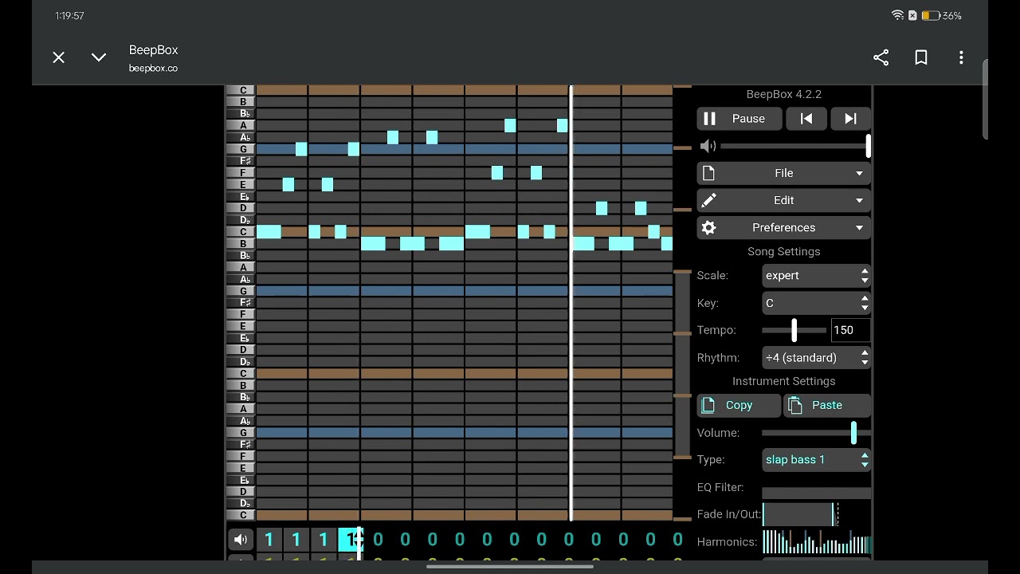This screenshot has height=574, width=1020.
Task: Click the EQ Filter editor bar
Action: point(816,493)
